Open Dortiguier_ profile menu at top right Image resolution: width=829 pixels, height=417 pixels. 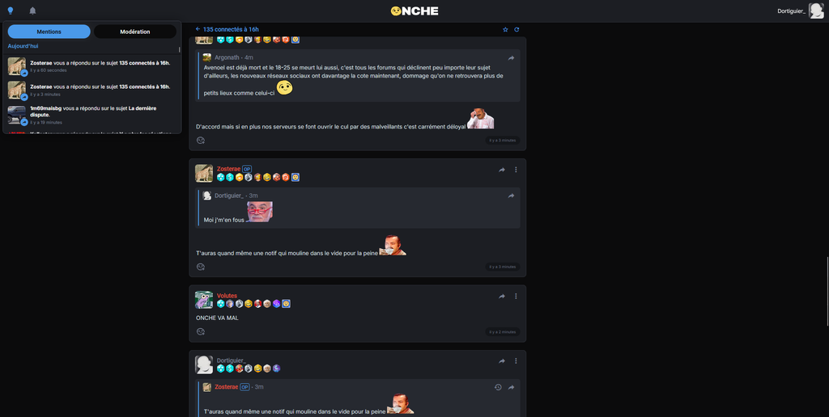click(800, 11)
